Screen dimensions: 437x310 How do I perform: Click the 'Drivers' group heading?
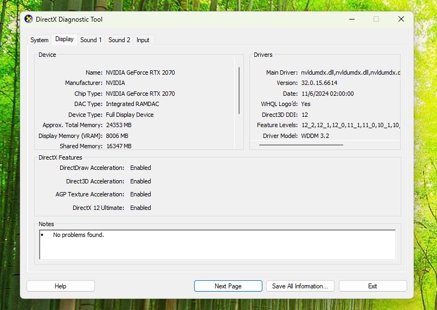point(263,55)
